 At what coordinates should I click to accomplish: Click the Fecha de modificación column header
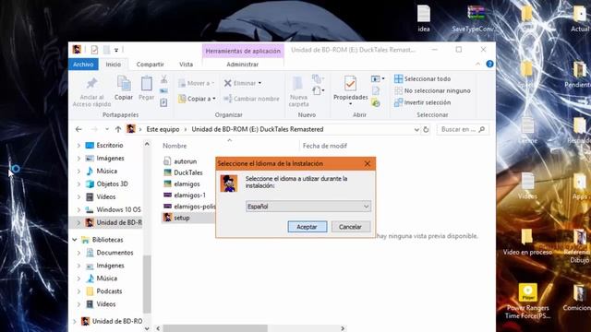(x=324, y=146)
